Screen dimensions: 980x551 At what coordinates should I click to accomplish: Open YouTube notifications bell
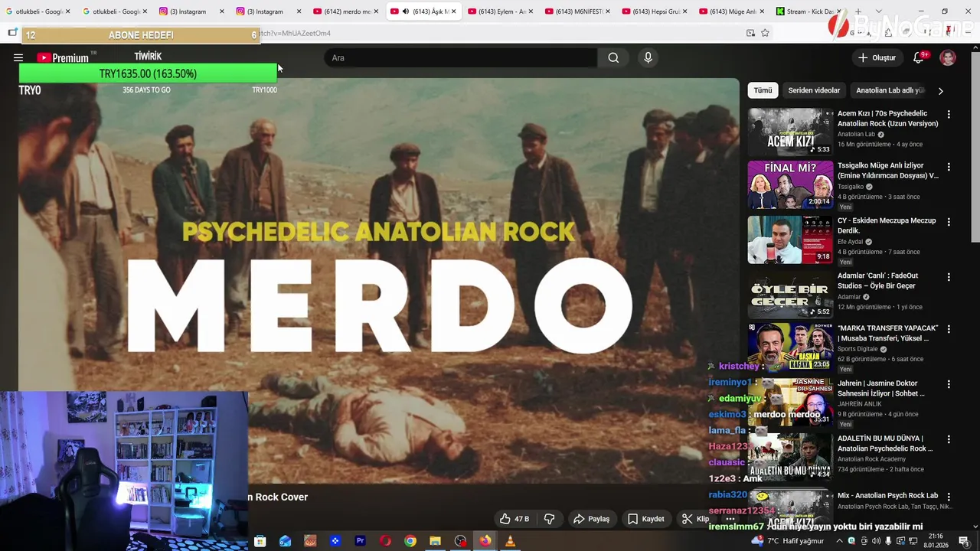[x=919, y=58]
